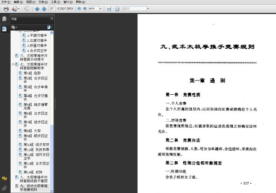Image resolution: width=276 pixels, height=193 pixels.
Task: Select bookmark 第10组 活步捋挤
Action: click(36, 145)
